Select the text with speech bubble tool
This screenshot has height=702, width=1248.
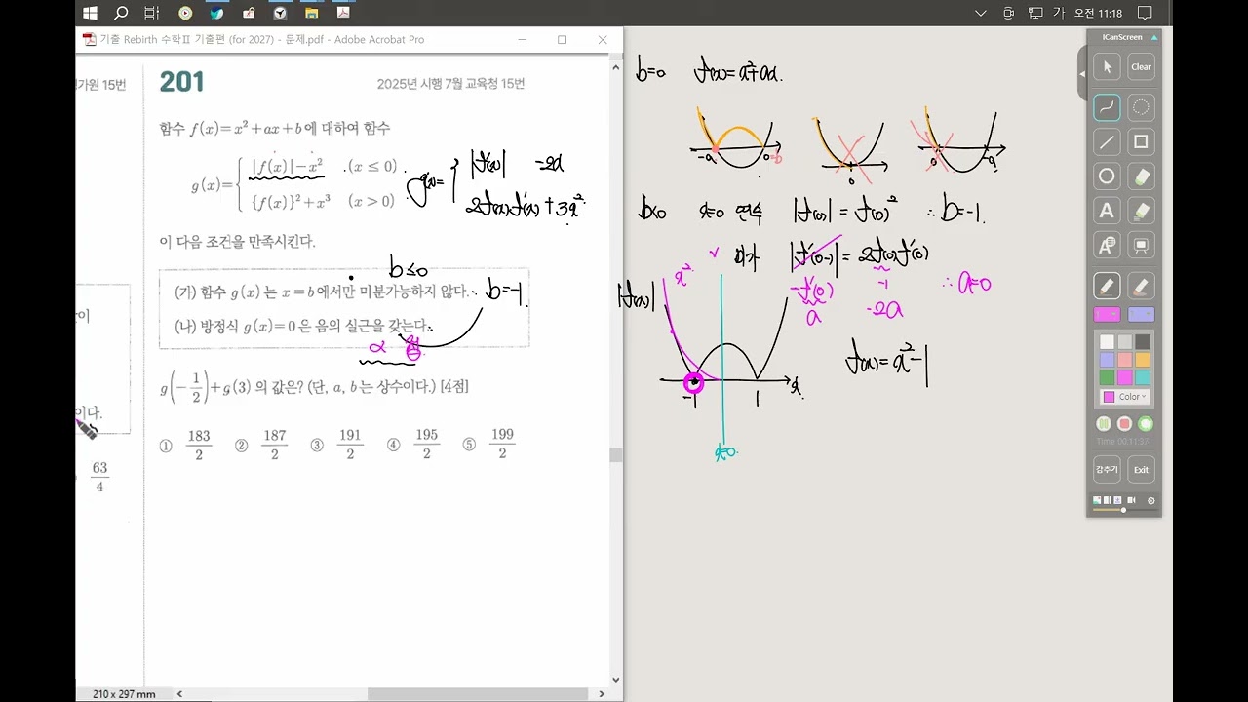(1106, 246)
